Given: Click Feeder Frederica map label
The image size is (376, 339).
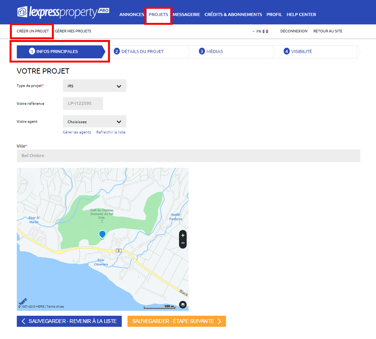Looking at the screenshot, I should pos(176,217).
